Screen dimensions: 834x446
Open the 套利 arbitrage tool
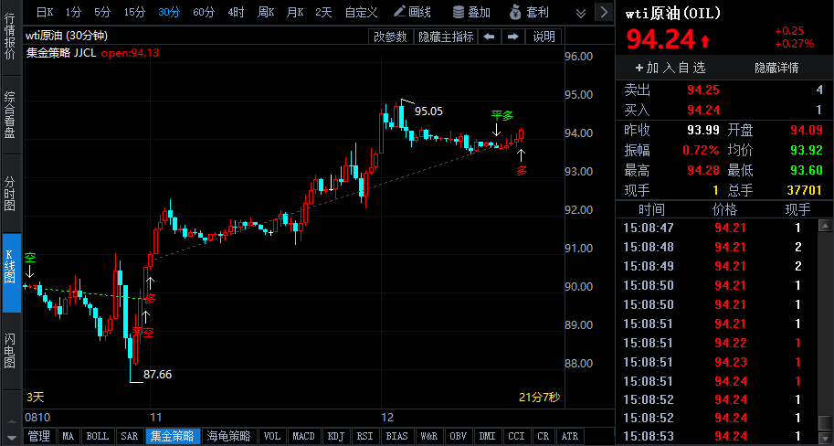point(529,12)
